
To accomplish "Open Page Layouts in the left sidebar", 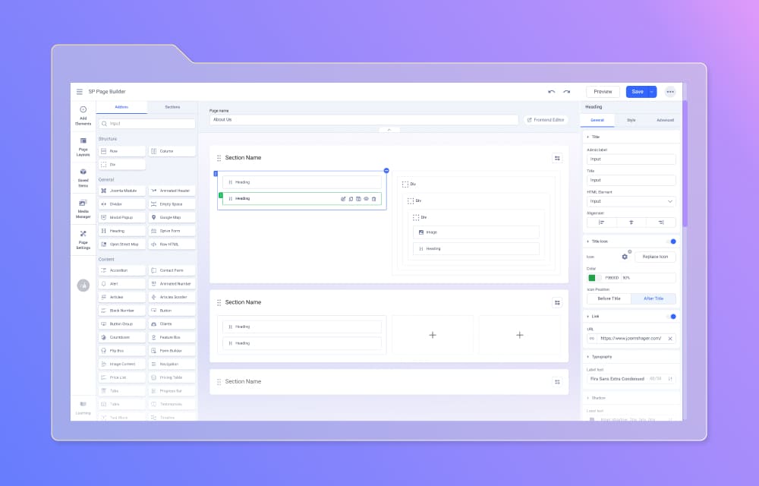I will [83, 147].
